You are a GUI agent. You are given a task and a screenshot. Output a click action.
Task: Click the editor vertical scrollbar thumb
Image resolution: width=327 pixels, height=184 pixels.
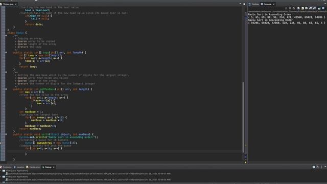click(x=243, y=117)
